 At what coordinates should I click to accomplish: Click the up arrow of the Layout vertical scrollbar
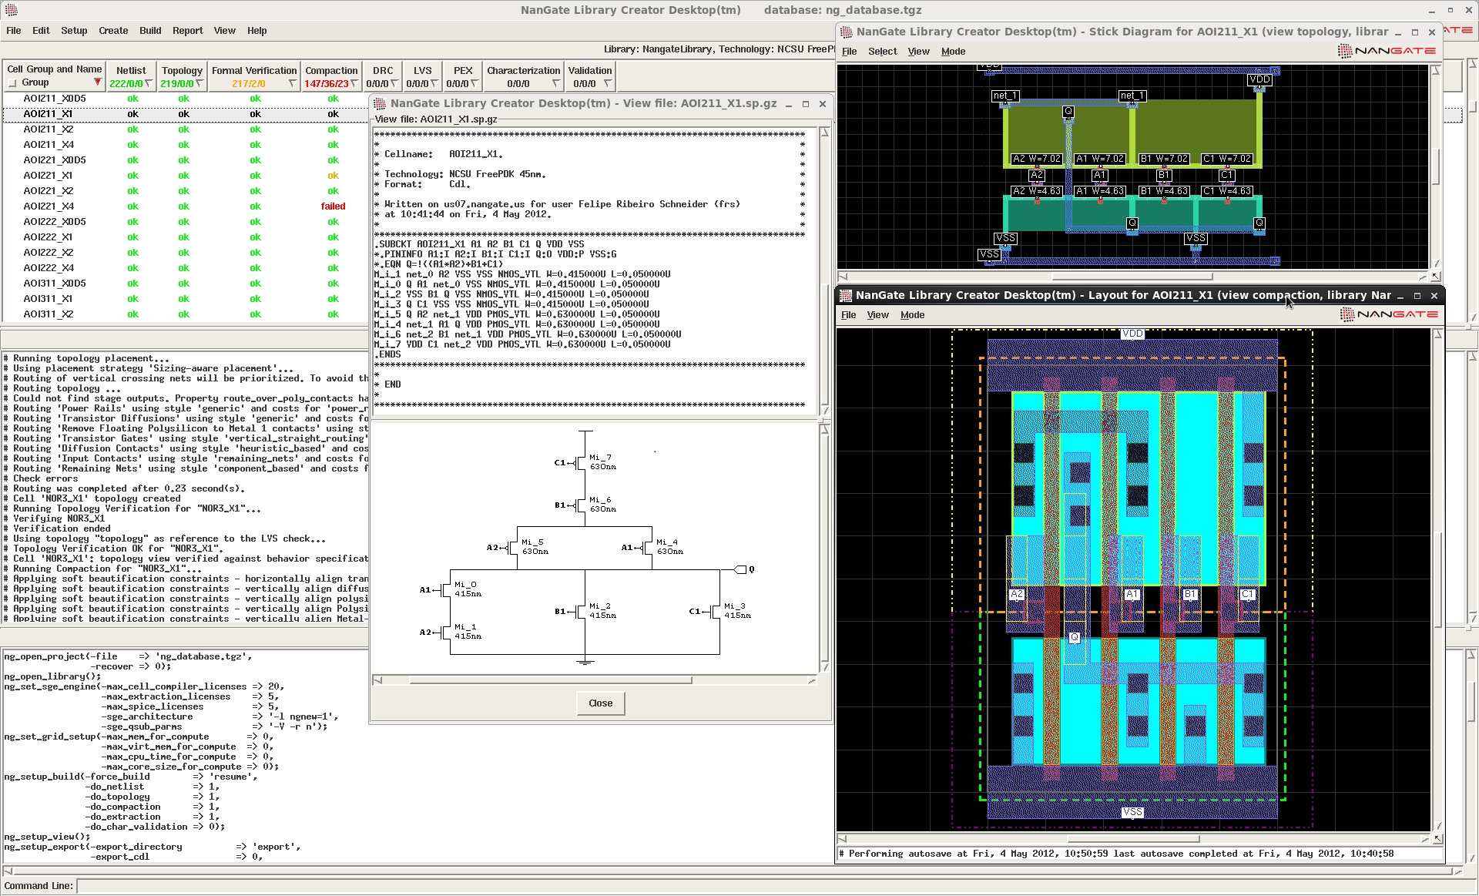pos(1437,334)
